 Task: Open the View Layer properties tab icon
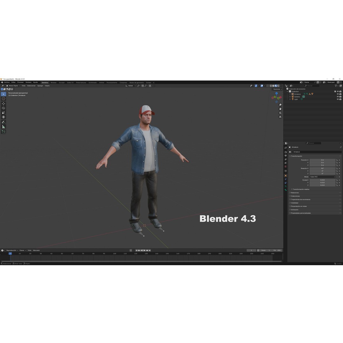point(286,159)
